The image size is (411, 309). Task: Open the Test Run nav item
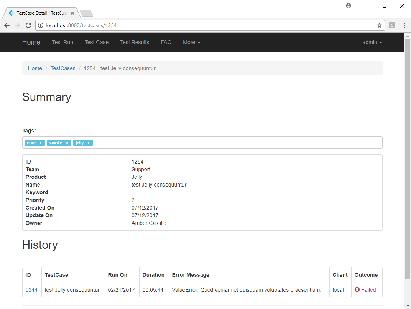pos(62,42)
